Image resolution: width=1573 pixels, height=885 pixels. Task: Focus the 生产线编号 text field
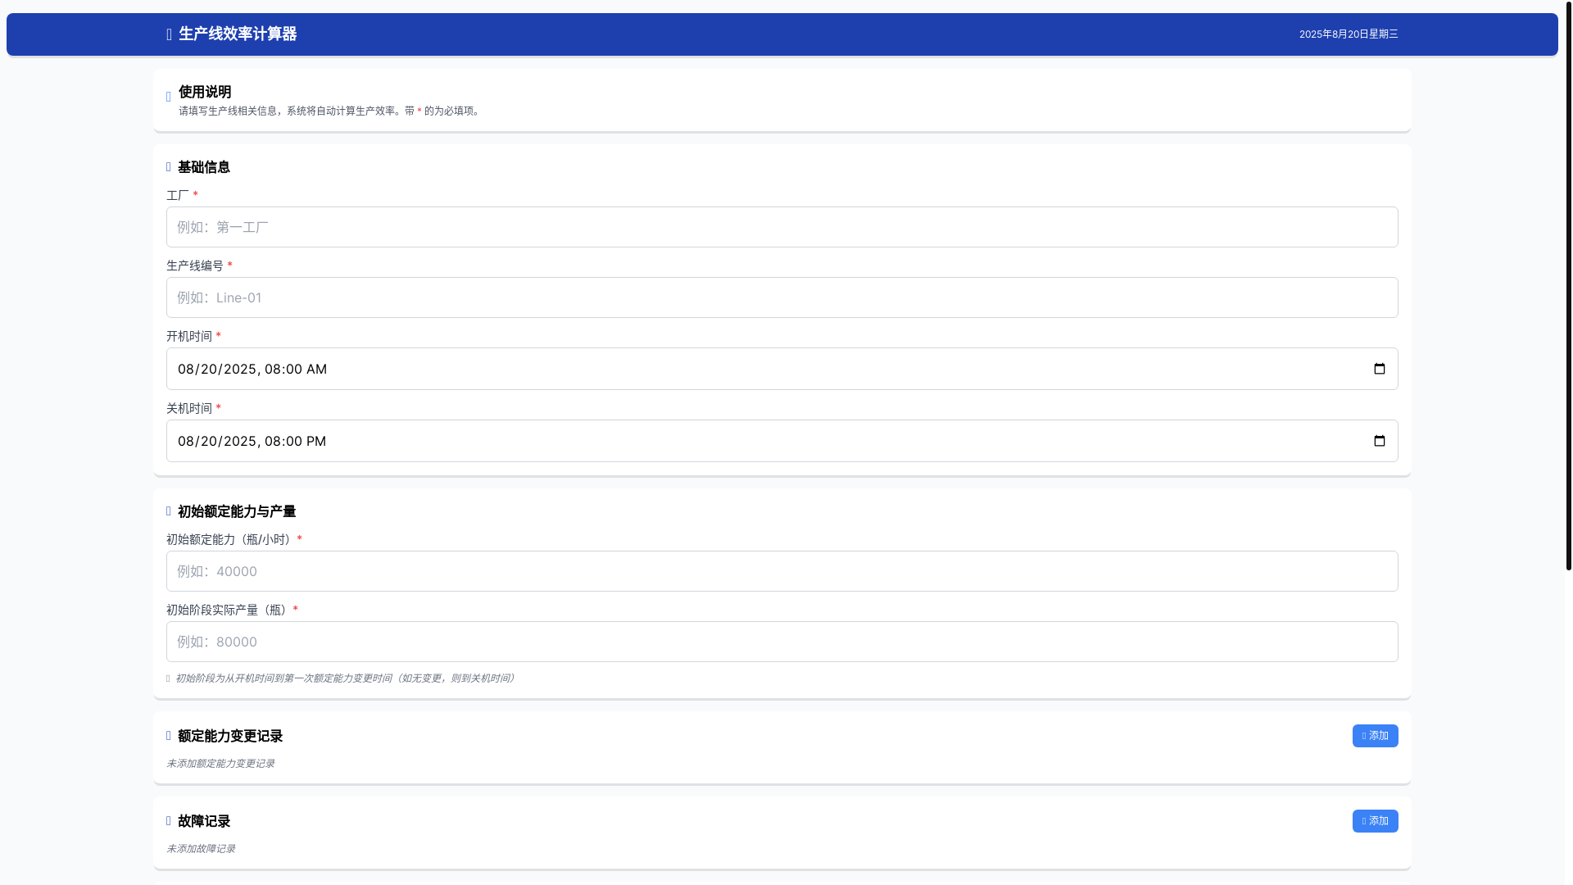click(x=782, y=297)
